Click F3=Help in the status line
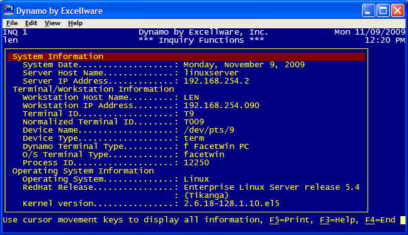 click(x=337, y=220)
